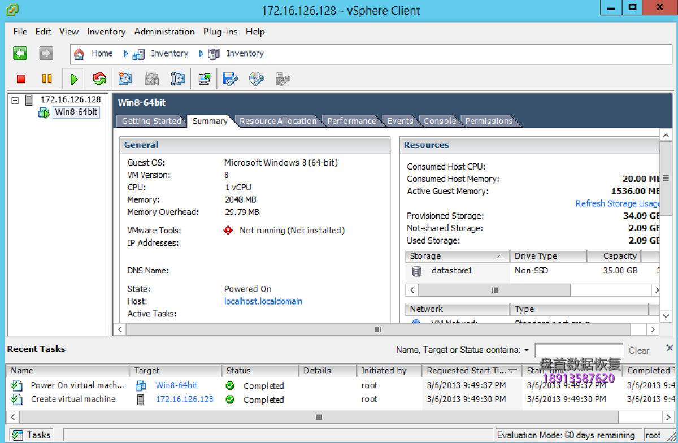Click the Refresh Storage Usage link
678x443 pixels.
point(617,203)
